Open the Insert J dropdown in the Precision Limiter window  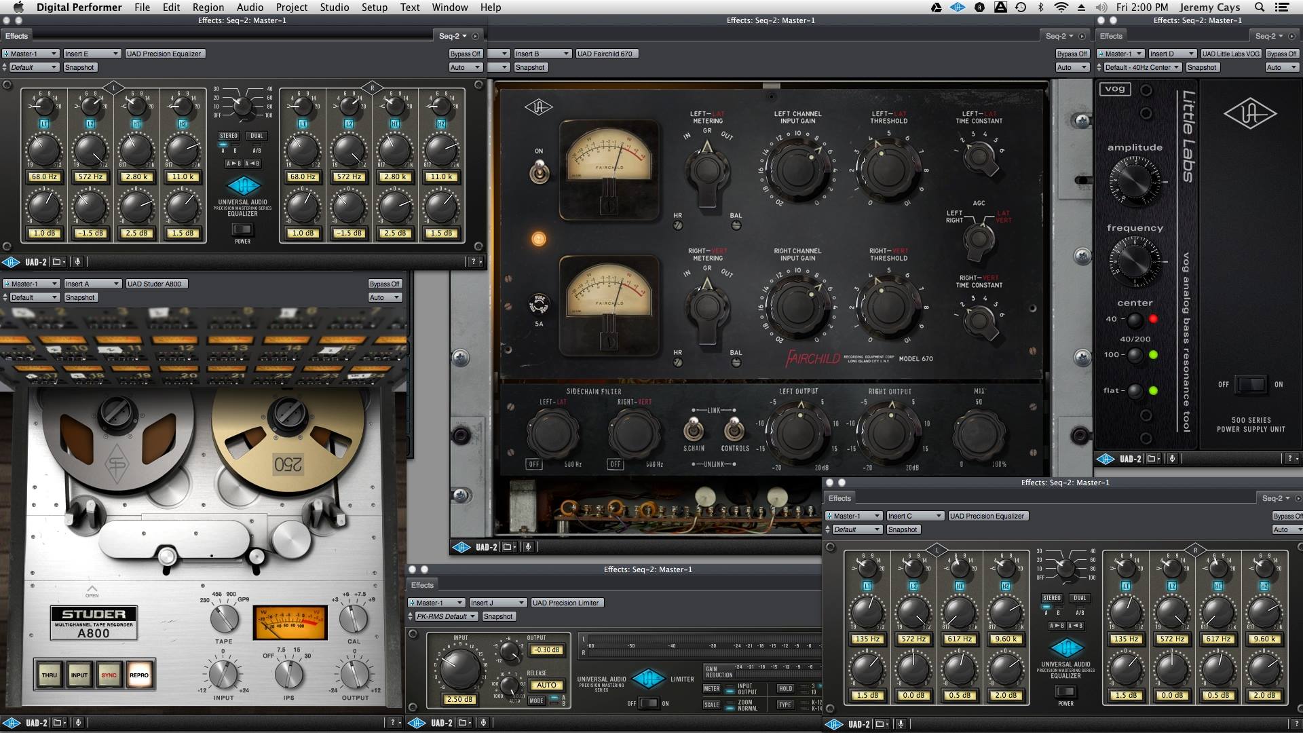coord(497,603)
